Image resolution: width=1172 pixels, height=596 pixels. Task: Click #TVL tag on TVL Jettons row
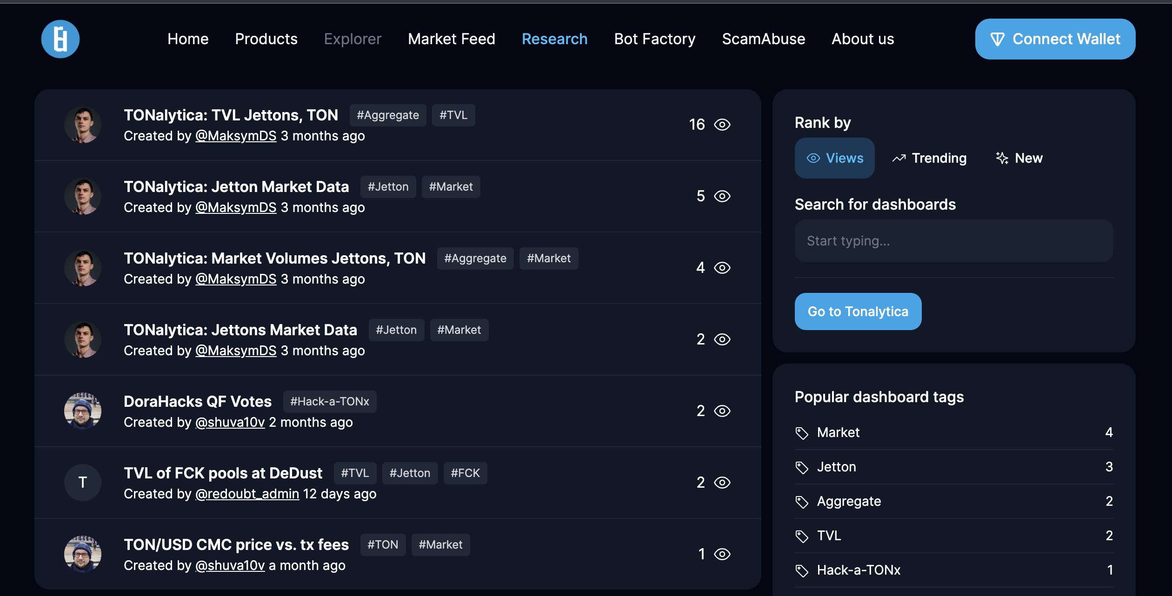coord(453,115)
